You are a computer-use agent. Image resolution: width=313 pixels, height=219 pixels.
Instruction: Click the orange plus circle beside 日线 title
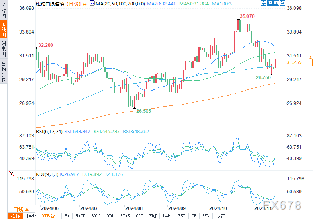click(85, 4)
